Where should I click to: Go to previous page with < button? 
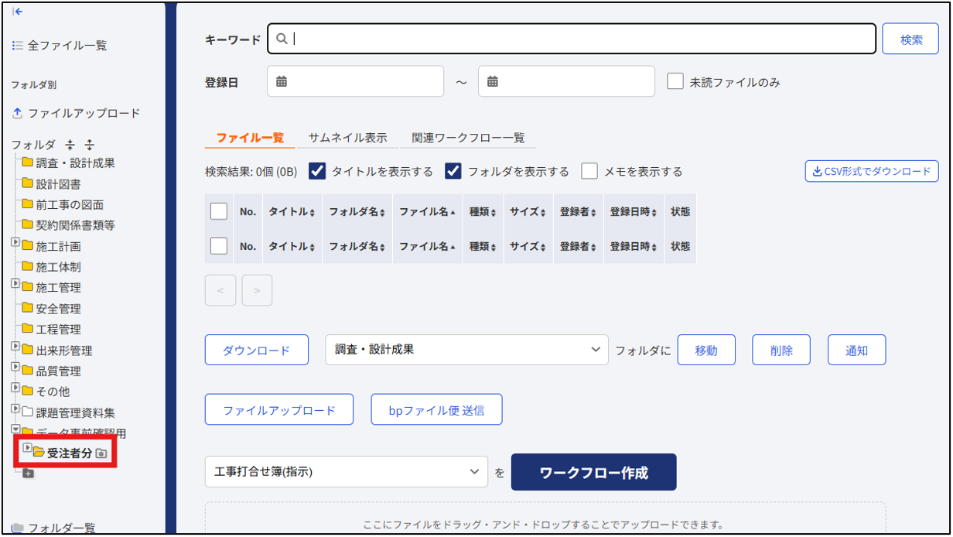220,290
